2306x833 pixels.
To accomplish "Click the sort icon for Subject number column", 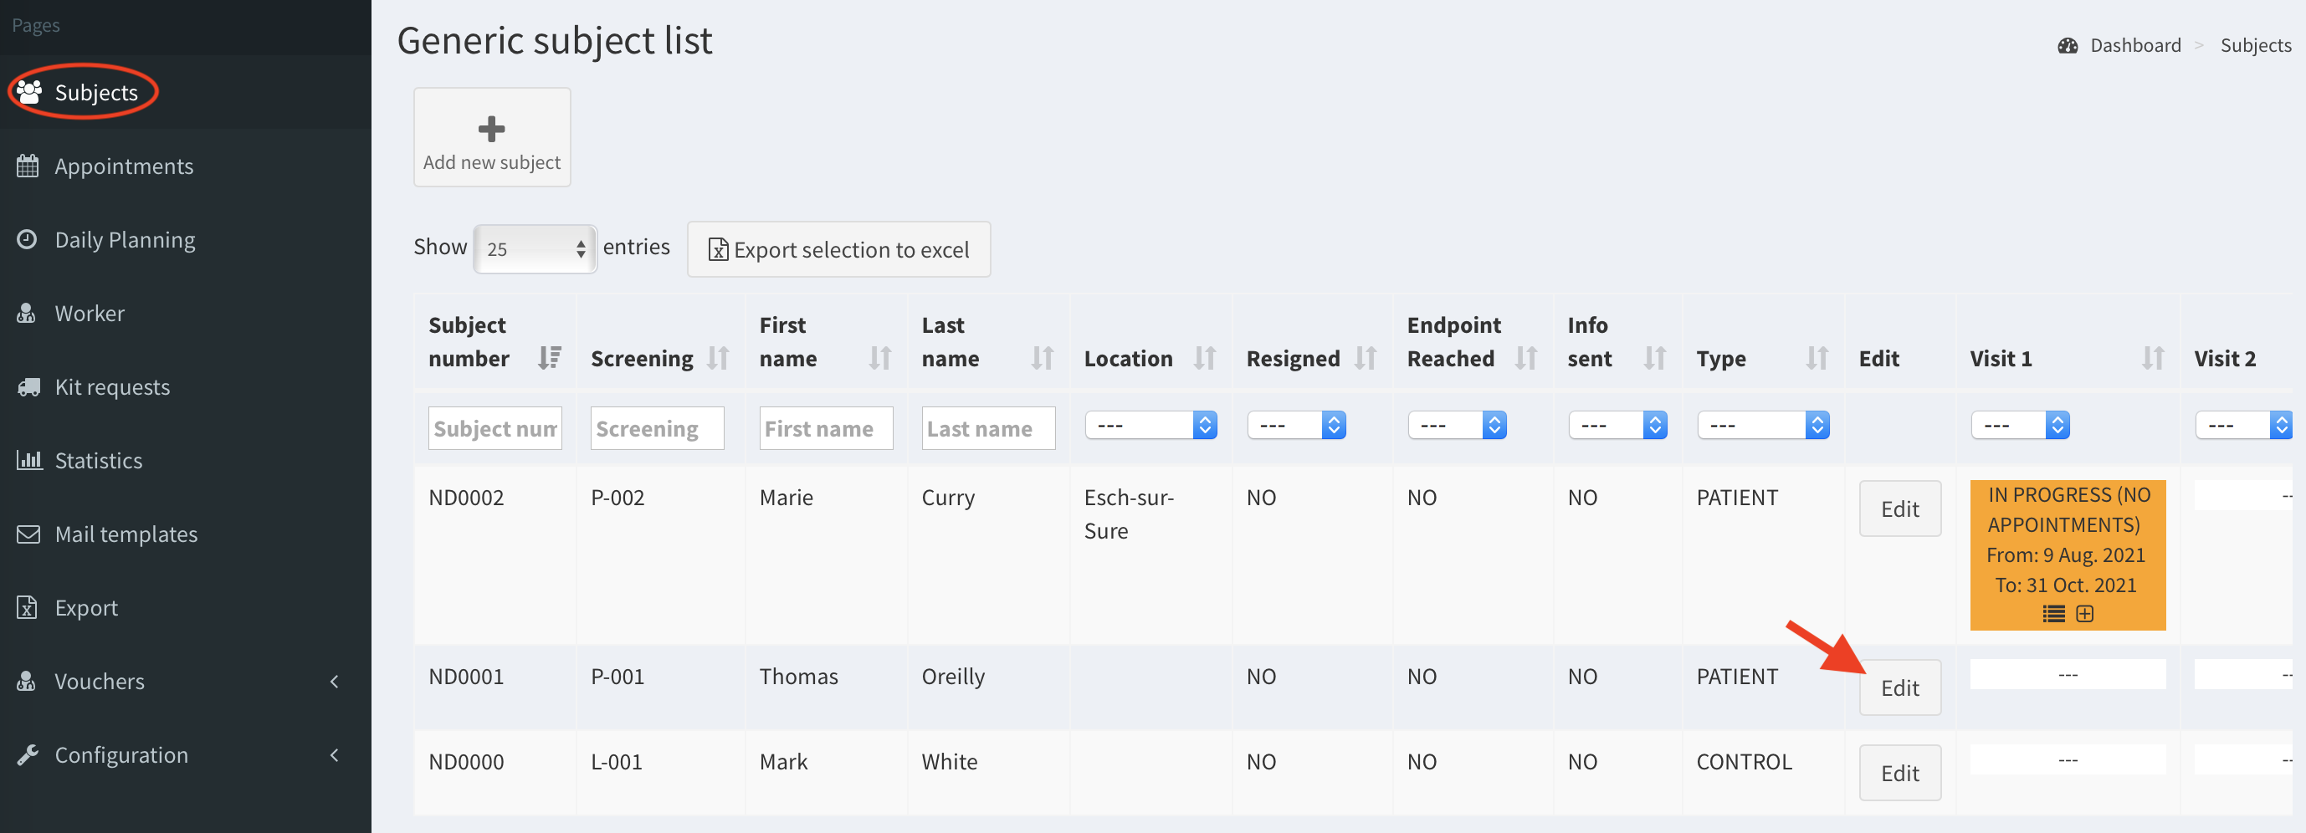I will click(x=549, y=358).
